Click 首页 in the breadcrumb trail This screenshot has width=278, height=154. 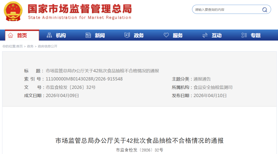point(20,46)
